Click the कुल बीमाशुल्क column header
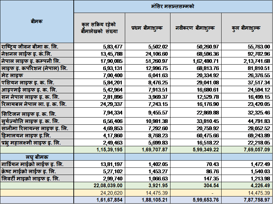 tap(246, 28)
